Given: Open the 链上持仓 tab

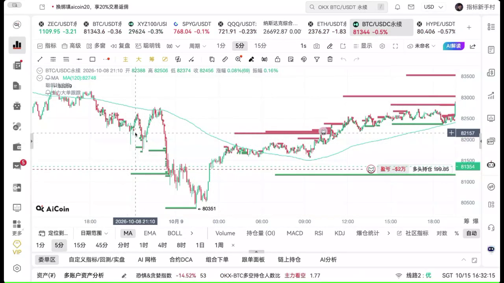Looking at the screenshot, I should [x=289, y=259].
